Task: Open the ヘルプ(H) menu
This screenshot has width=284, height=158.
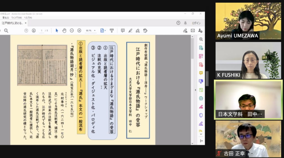Action: point(29,17)
